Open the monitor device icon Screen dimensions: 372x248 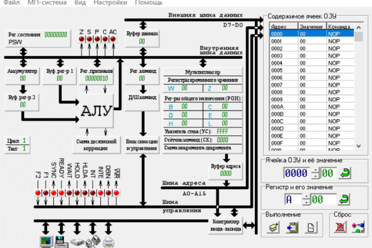click(x=45, y=242)
